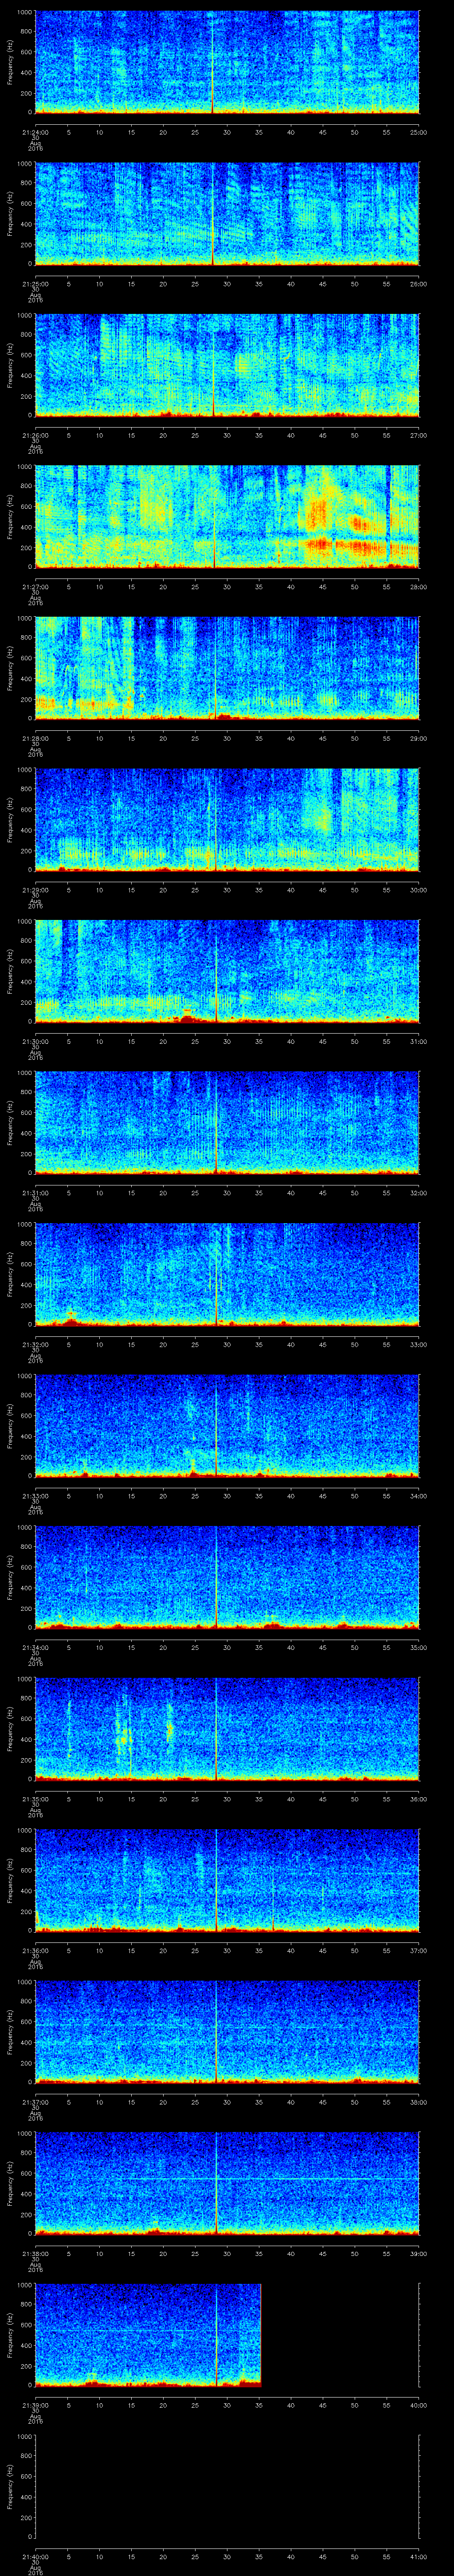The height and width of the screenshot is (2576, 454).
Task: Click the 21:30:00 start time label
Action: point(35,1041)
